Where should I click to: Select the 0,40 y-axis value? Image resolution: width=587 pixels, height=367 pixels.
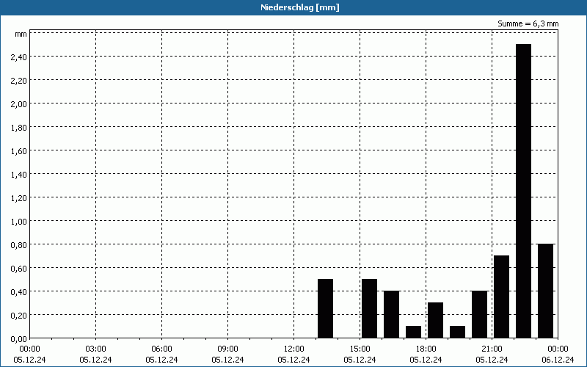pyautogui.click(x=19, y=291)
